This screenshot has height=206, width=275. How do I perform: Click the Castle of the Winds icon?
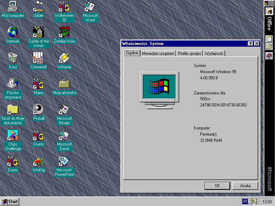(38, 32)
